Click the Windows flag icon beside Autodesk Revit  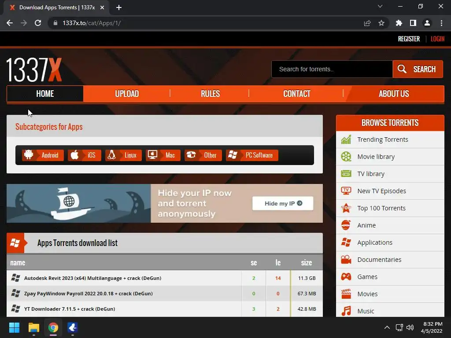point(15,278)
